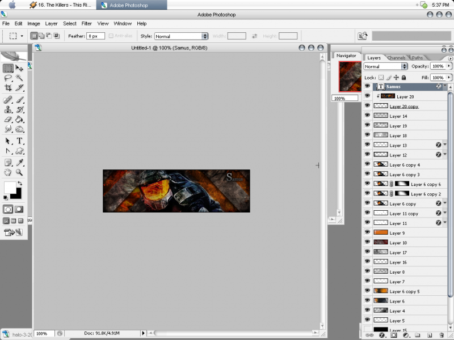
Task: Select the Brush tool
Action: pyautogui.click(x=19, y=100)
